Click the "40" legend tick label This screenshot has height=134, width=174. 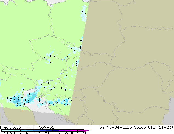point(72,133)
